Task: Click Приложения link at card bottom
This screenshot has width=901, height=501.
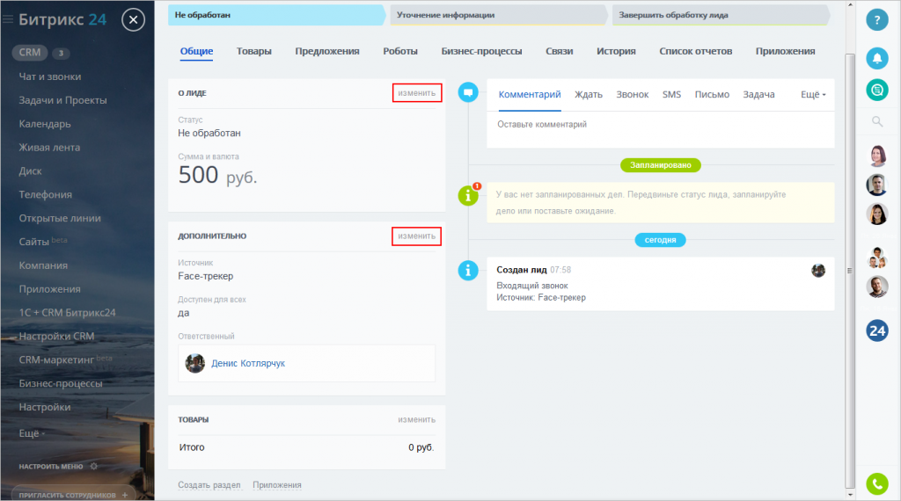Action: click(x=277, y=485)
